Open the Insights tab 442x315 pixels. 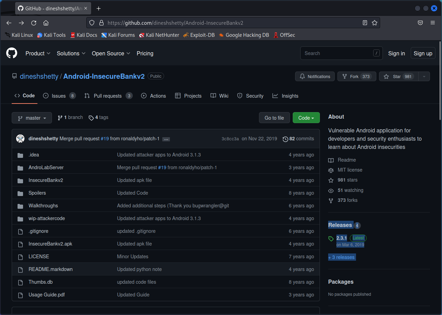[285, 96]
